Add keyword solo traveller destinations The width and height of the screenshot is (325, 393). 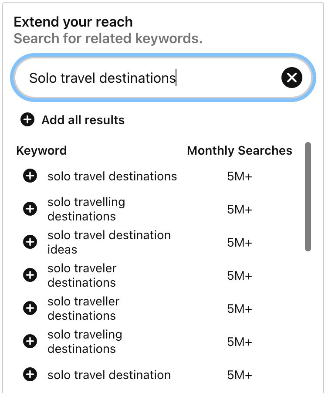[x=30, y=308]
